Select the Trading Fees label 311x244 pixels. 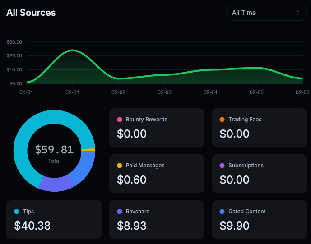tap(245, 120)
